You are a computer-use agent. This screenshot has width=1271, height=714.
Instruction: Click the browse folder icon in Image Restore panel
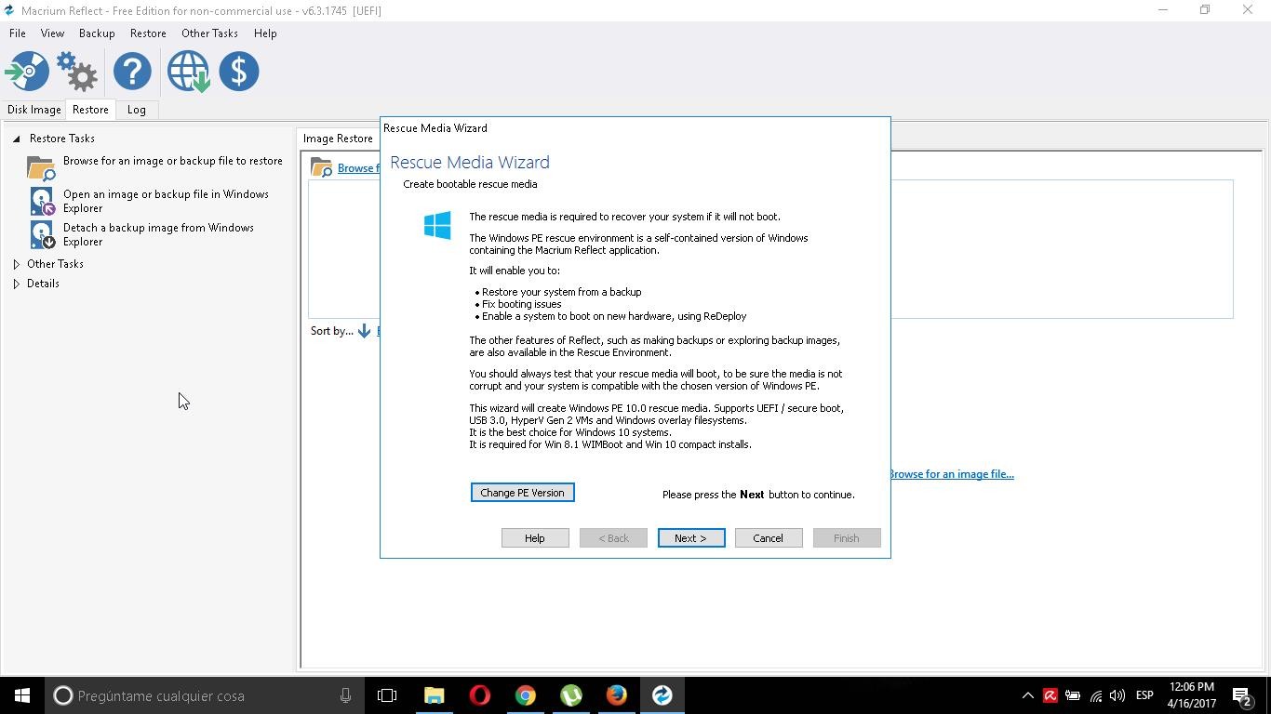[x=322, y=167]
